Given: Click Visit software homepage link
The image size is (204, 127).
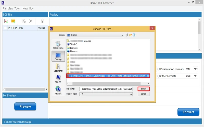Looking at the screenshot, I should [18, 122].
